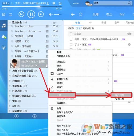Download icon under the playing 杨宗纬 song
134x136 pixels.
tap(36, 66)
